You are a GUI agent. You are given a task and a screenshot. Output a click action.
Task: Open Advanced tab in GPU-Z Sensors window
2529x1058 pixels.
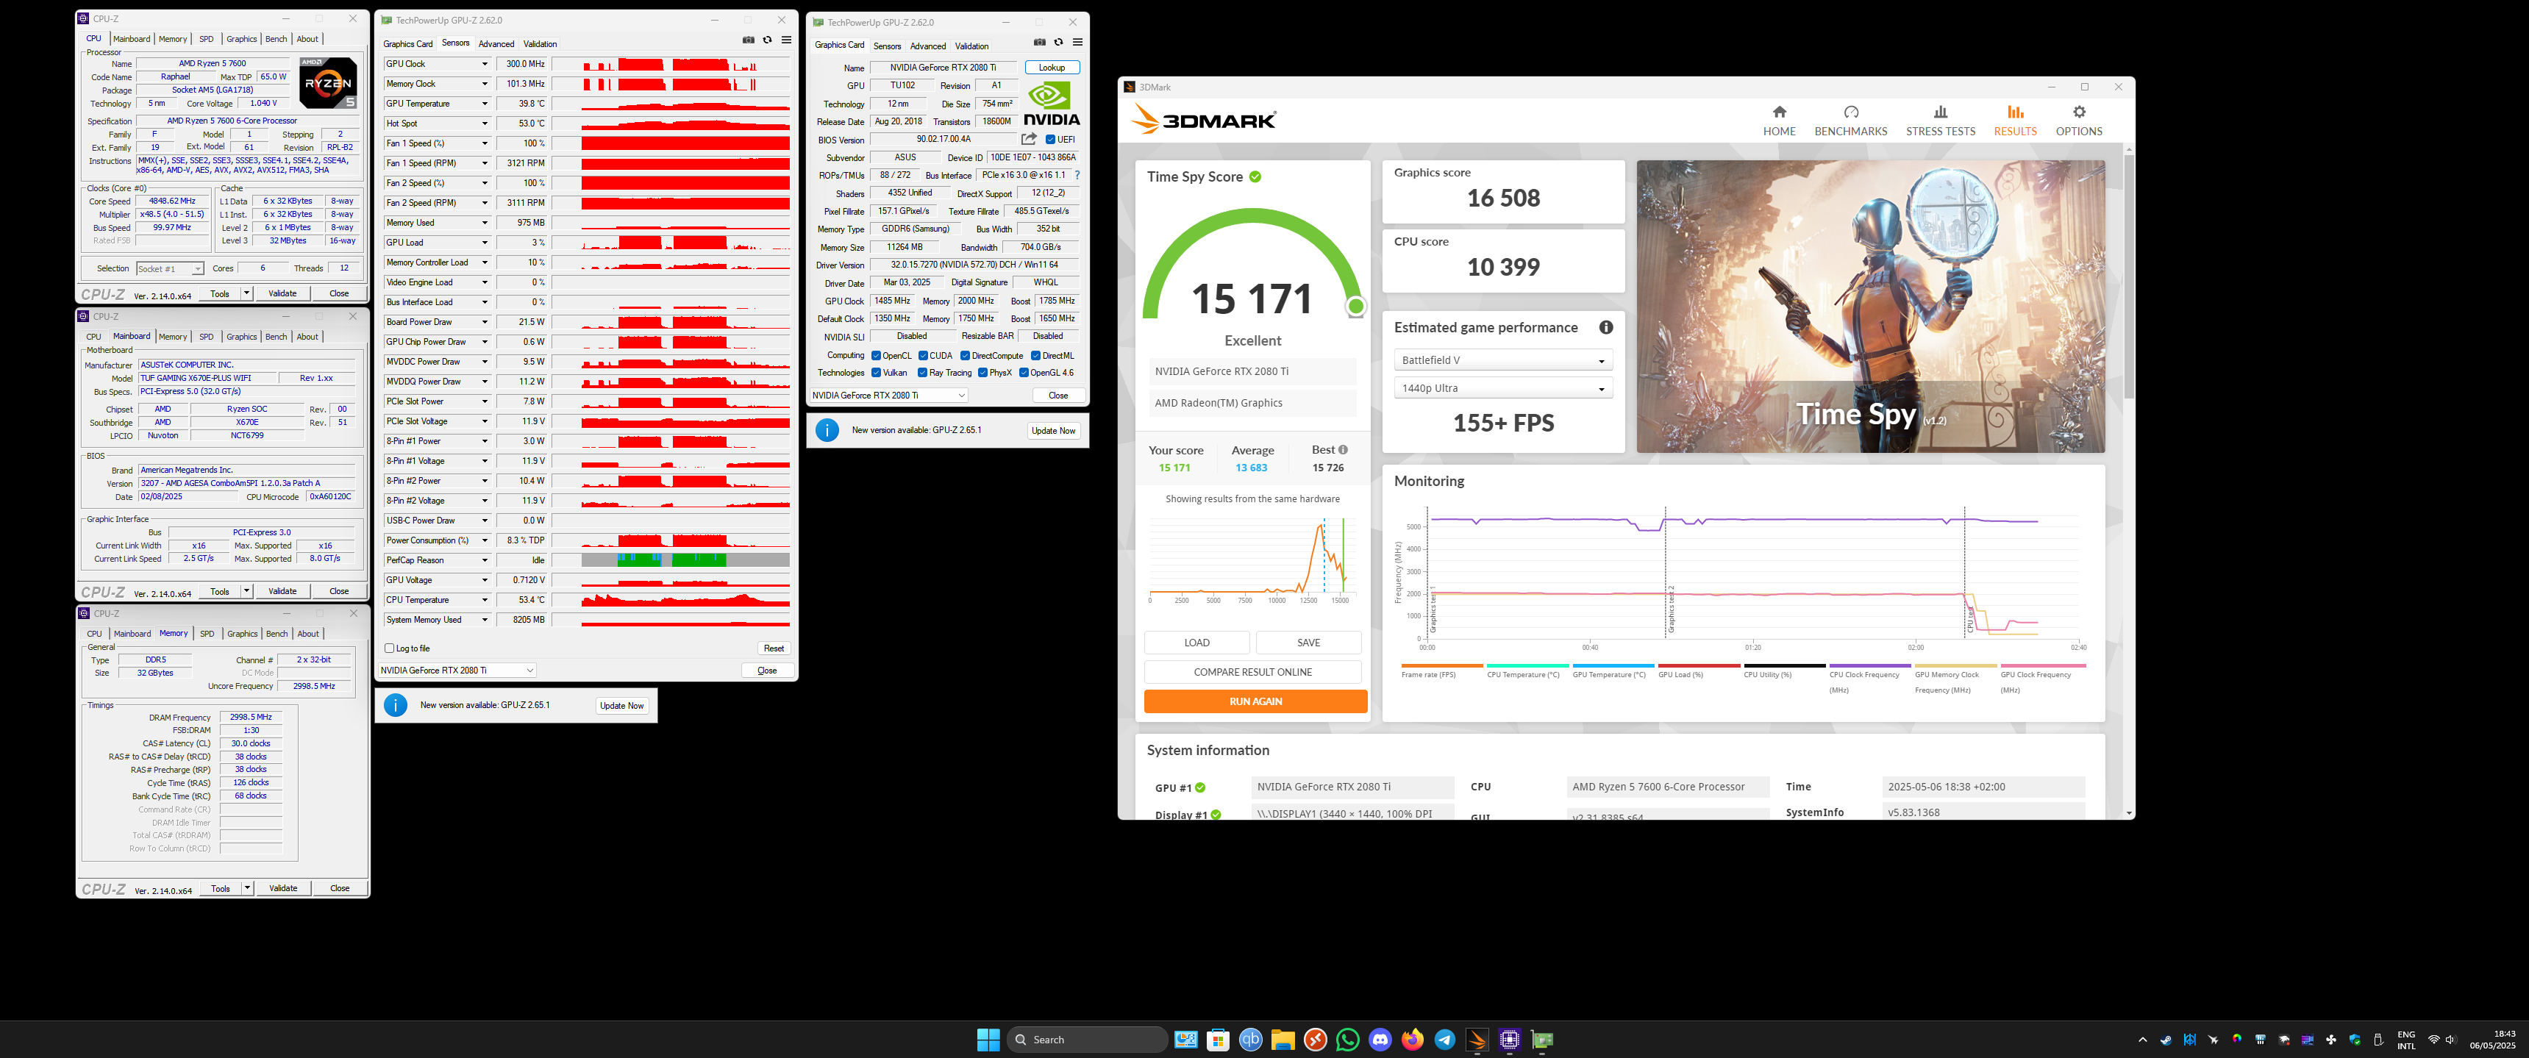coord(496,44)
